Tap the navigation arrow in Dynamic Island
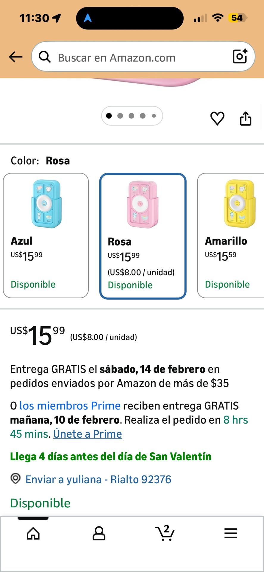This screenshot has height=572, width=264. (88, 18)
